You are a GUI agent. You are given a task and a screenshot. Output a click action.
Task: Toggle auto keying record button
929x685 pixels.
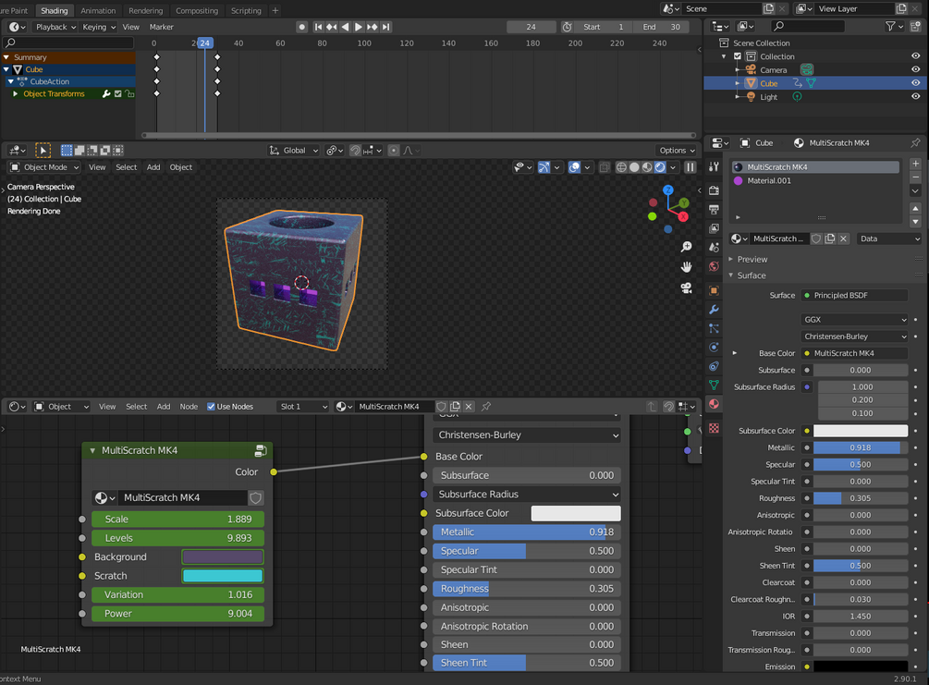click(301, 27)
